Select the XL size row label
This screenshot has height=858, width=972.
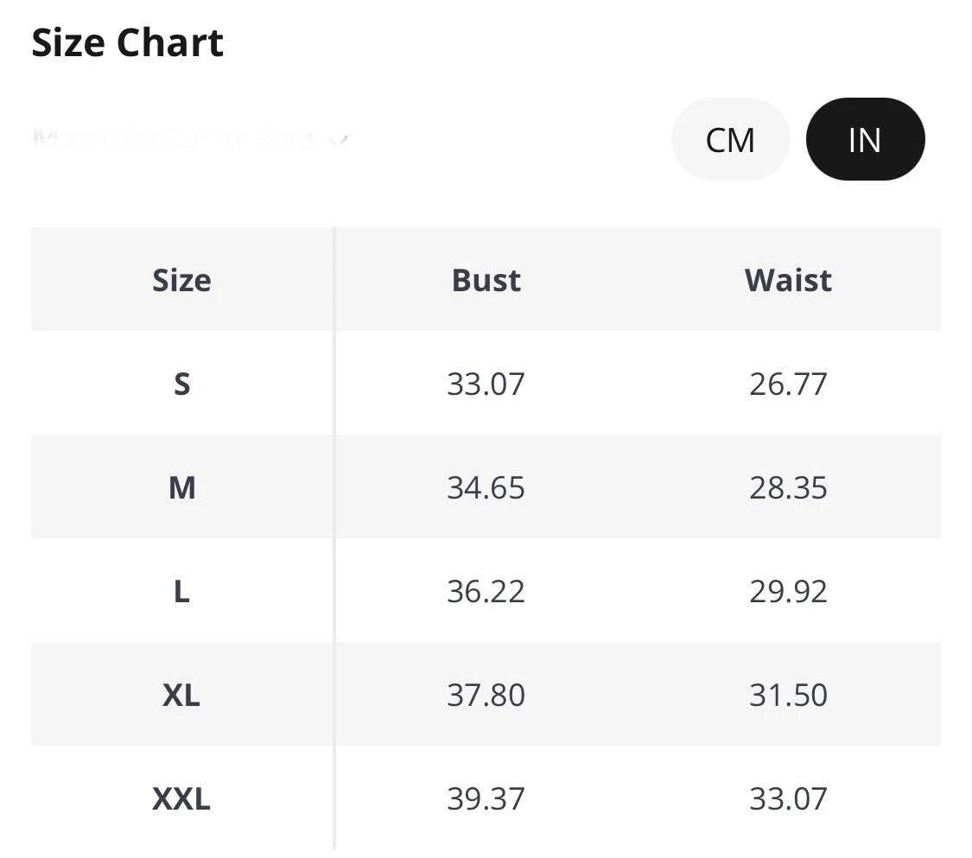tap(181, 695)
